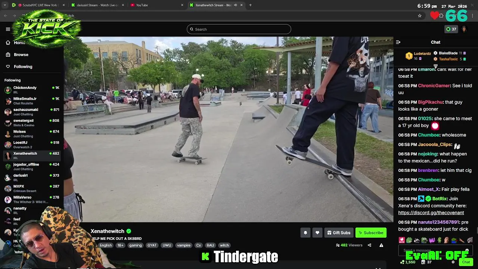
Task: Open chat settings gear icon
Action: point(453,262)
